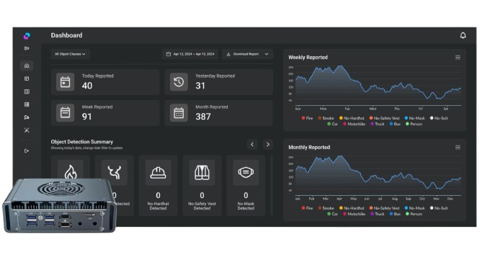Screen dimensions: 480x270
Task: Click the Month Reported calendar icon
Action: [179, 113]
